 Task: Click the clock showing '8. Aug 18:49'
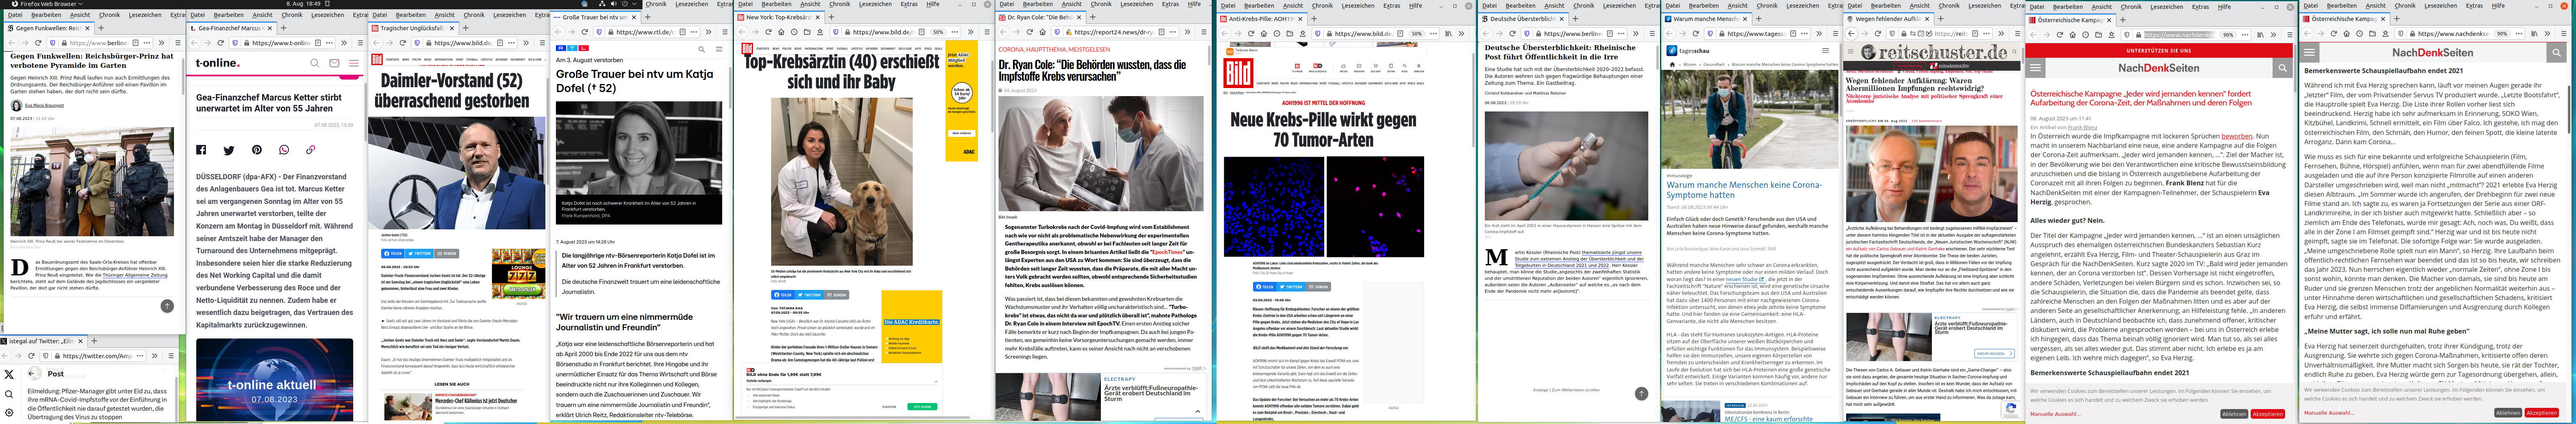pyautogui.click(x=303, y=4)
